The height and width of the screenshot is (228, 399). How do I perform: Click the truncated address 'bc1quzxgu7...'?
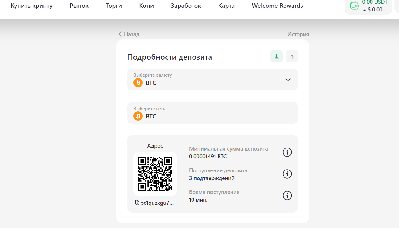pyautogui.click(x=157, y=203)
